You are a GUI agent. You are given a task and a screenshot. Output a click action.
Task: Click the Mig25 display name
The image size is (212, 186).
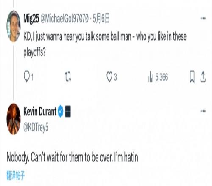pyautogui.click(x=31, y=19)
